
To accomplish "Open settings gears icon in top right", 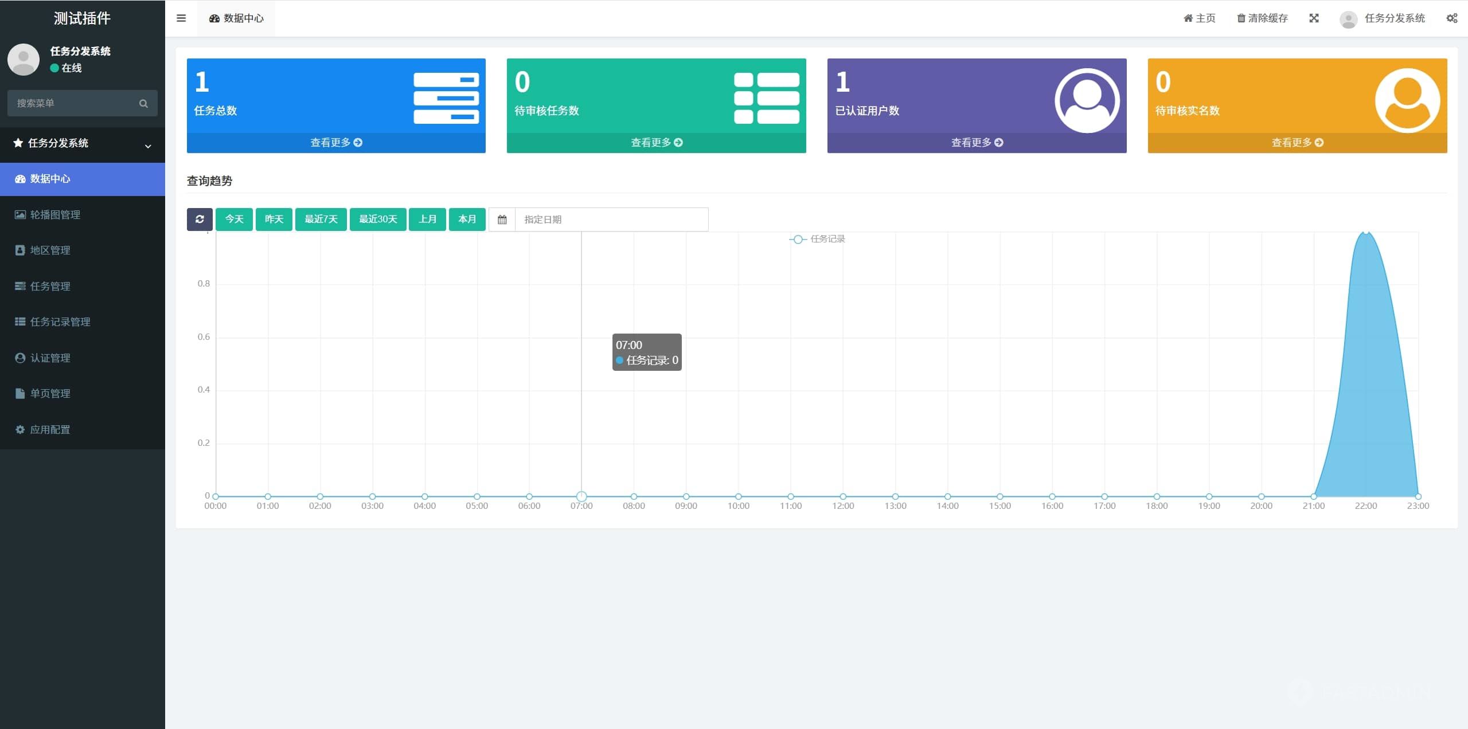I will 1451,18.
